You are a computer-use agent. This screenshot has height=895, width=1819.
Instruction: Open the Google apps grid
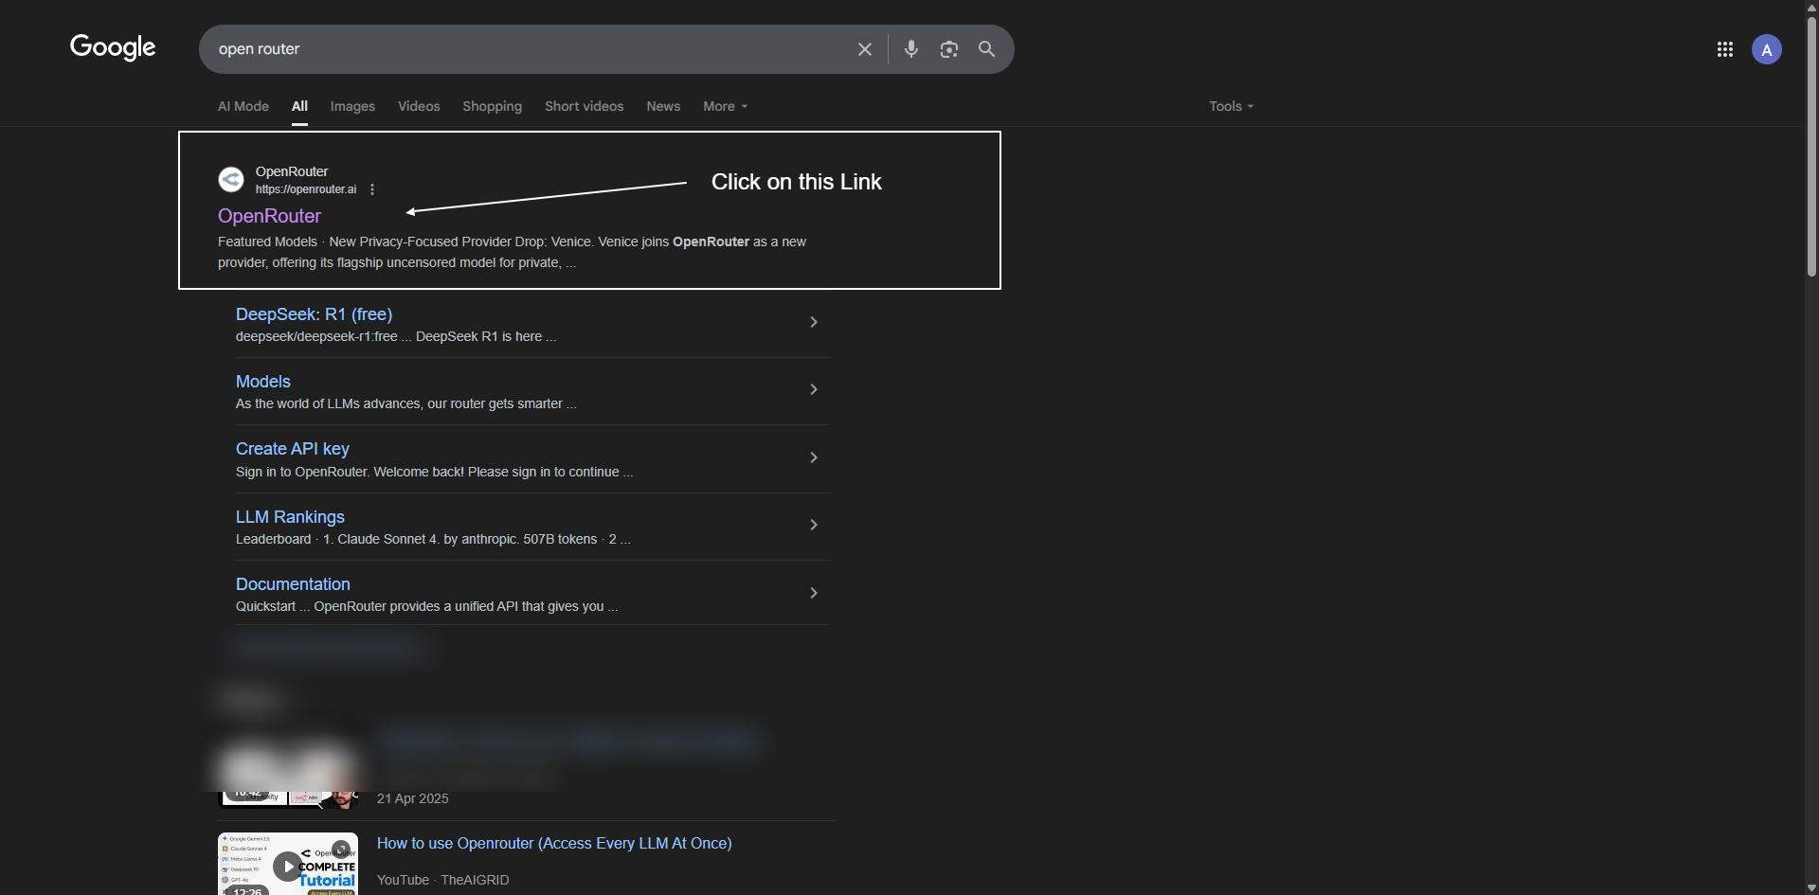coord(1725,49)
